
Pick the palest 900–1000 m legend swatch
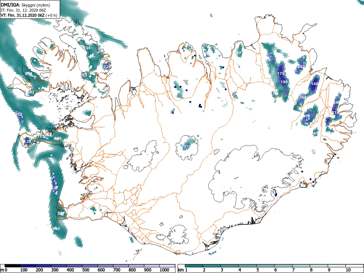click(x=152, y=266)
